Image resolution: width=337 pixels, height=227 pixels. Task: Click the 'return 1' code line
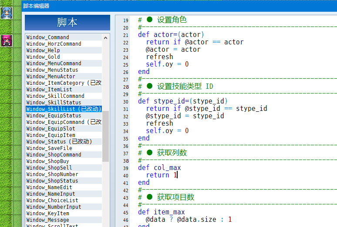point(162,175)
